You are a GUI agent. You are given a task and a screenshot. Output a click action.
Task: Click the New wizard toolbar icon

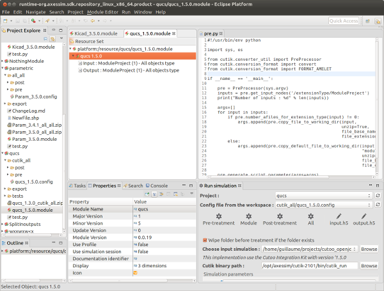[x=5, y=21]
